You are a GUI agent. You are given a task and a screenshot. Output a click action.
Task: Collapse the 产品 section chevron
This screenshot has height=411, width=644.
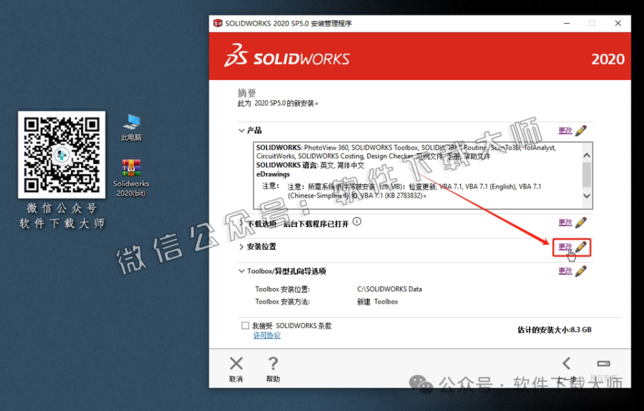coord(242,130)
